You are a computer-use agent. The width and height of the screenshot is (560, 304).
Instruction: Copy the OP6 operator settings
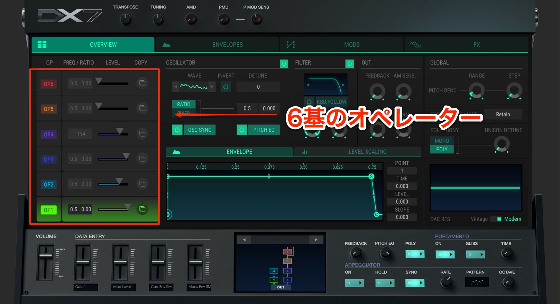(x=142, y=83)
